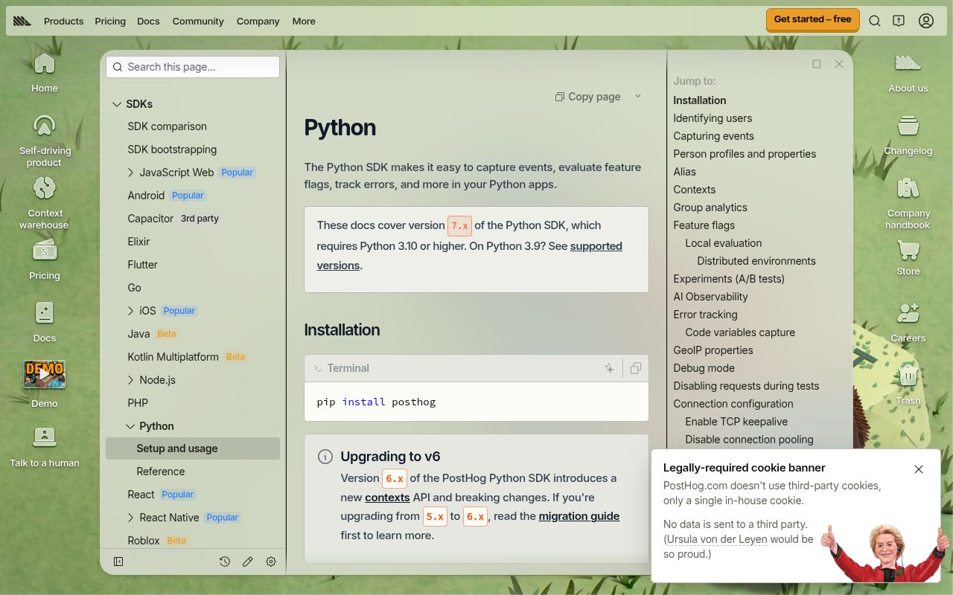Open the user account icon

[x=926, y=21]
